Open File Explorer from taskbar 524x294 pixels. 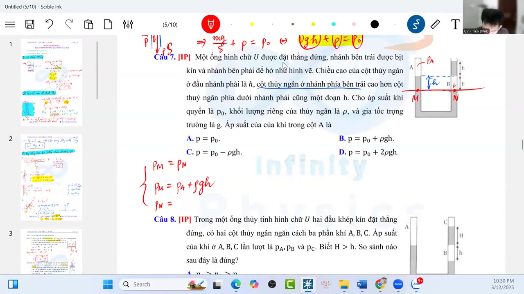[x=344, y=284]
